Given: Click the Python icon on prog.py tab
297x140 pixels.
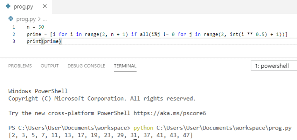Looking at the screenshot, I should [x=8, y=7].
